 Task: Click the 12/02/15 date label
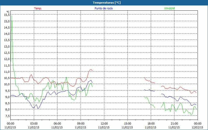[197, 127]
